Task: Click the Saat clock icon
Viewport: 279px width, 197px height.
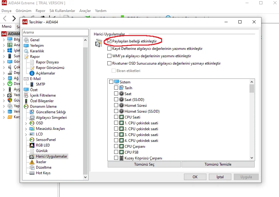Action: [122, 94]
